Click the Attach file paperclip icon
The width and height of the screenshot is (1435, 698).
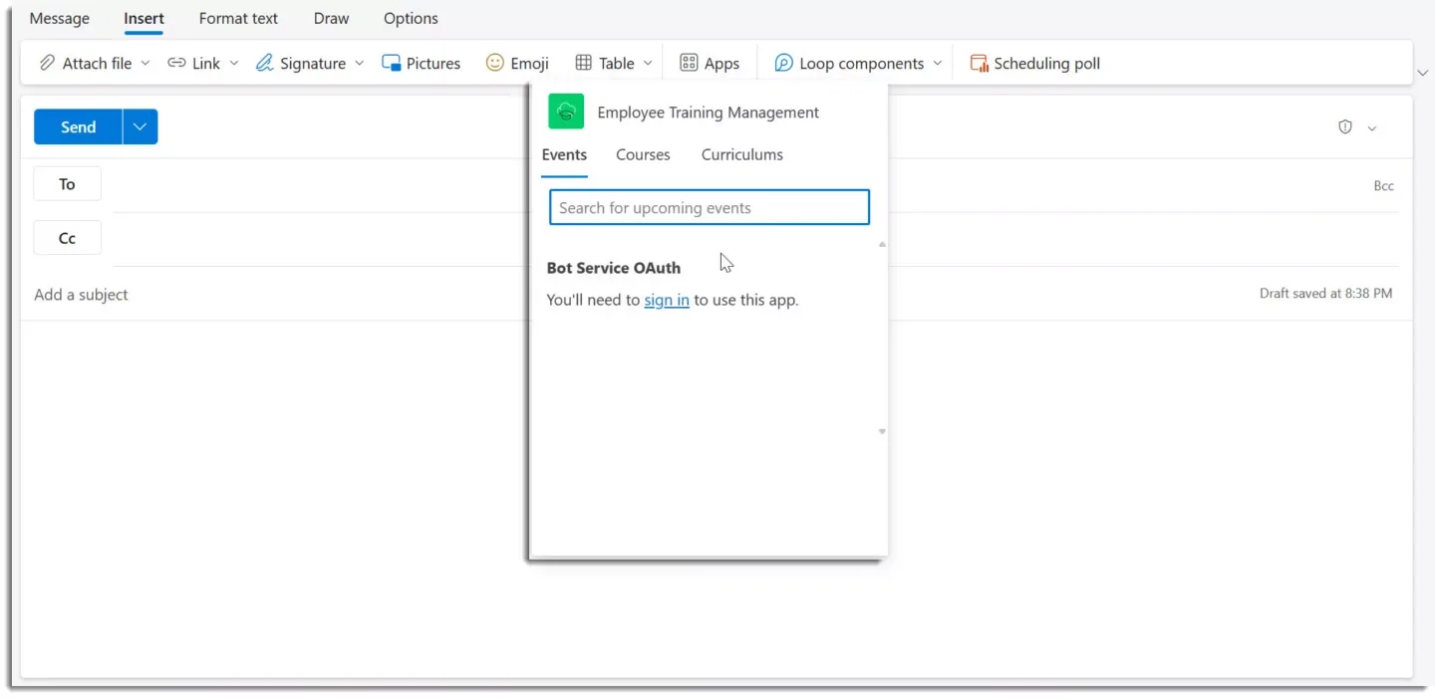47,63
